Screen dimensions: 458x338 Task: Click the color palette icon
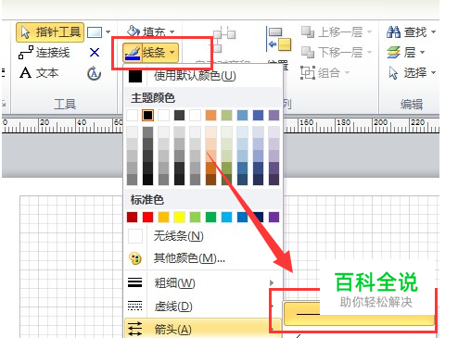135,258
